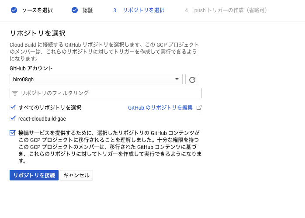Uncheck the react-cloudbuild-gae repository checkbox
The image size is (305, 218).
point(13,118)
